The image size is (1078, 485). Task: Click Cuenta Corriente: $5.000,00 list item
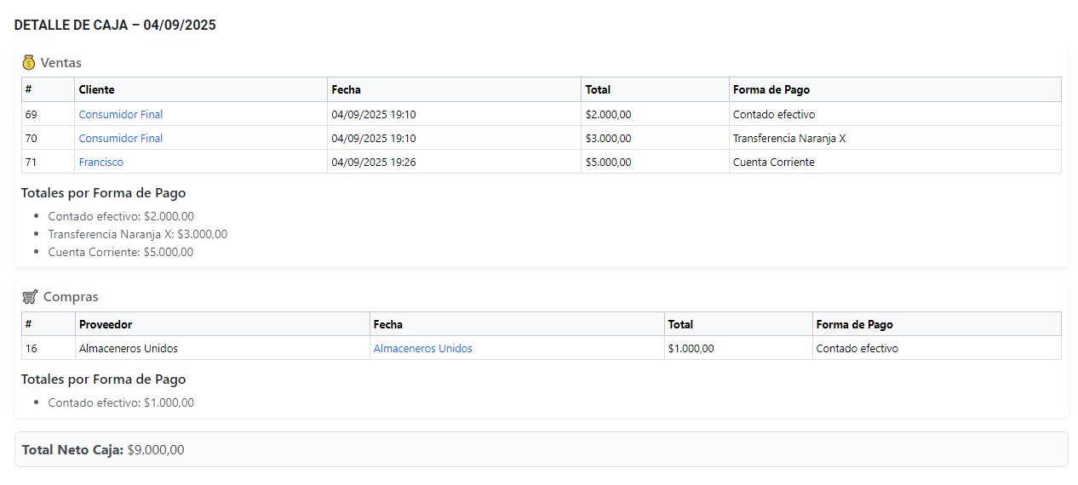(120, 252)
